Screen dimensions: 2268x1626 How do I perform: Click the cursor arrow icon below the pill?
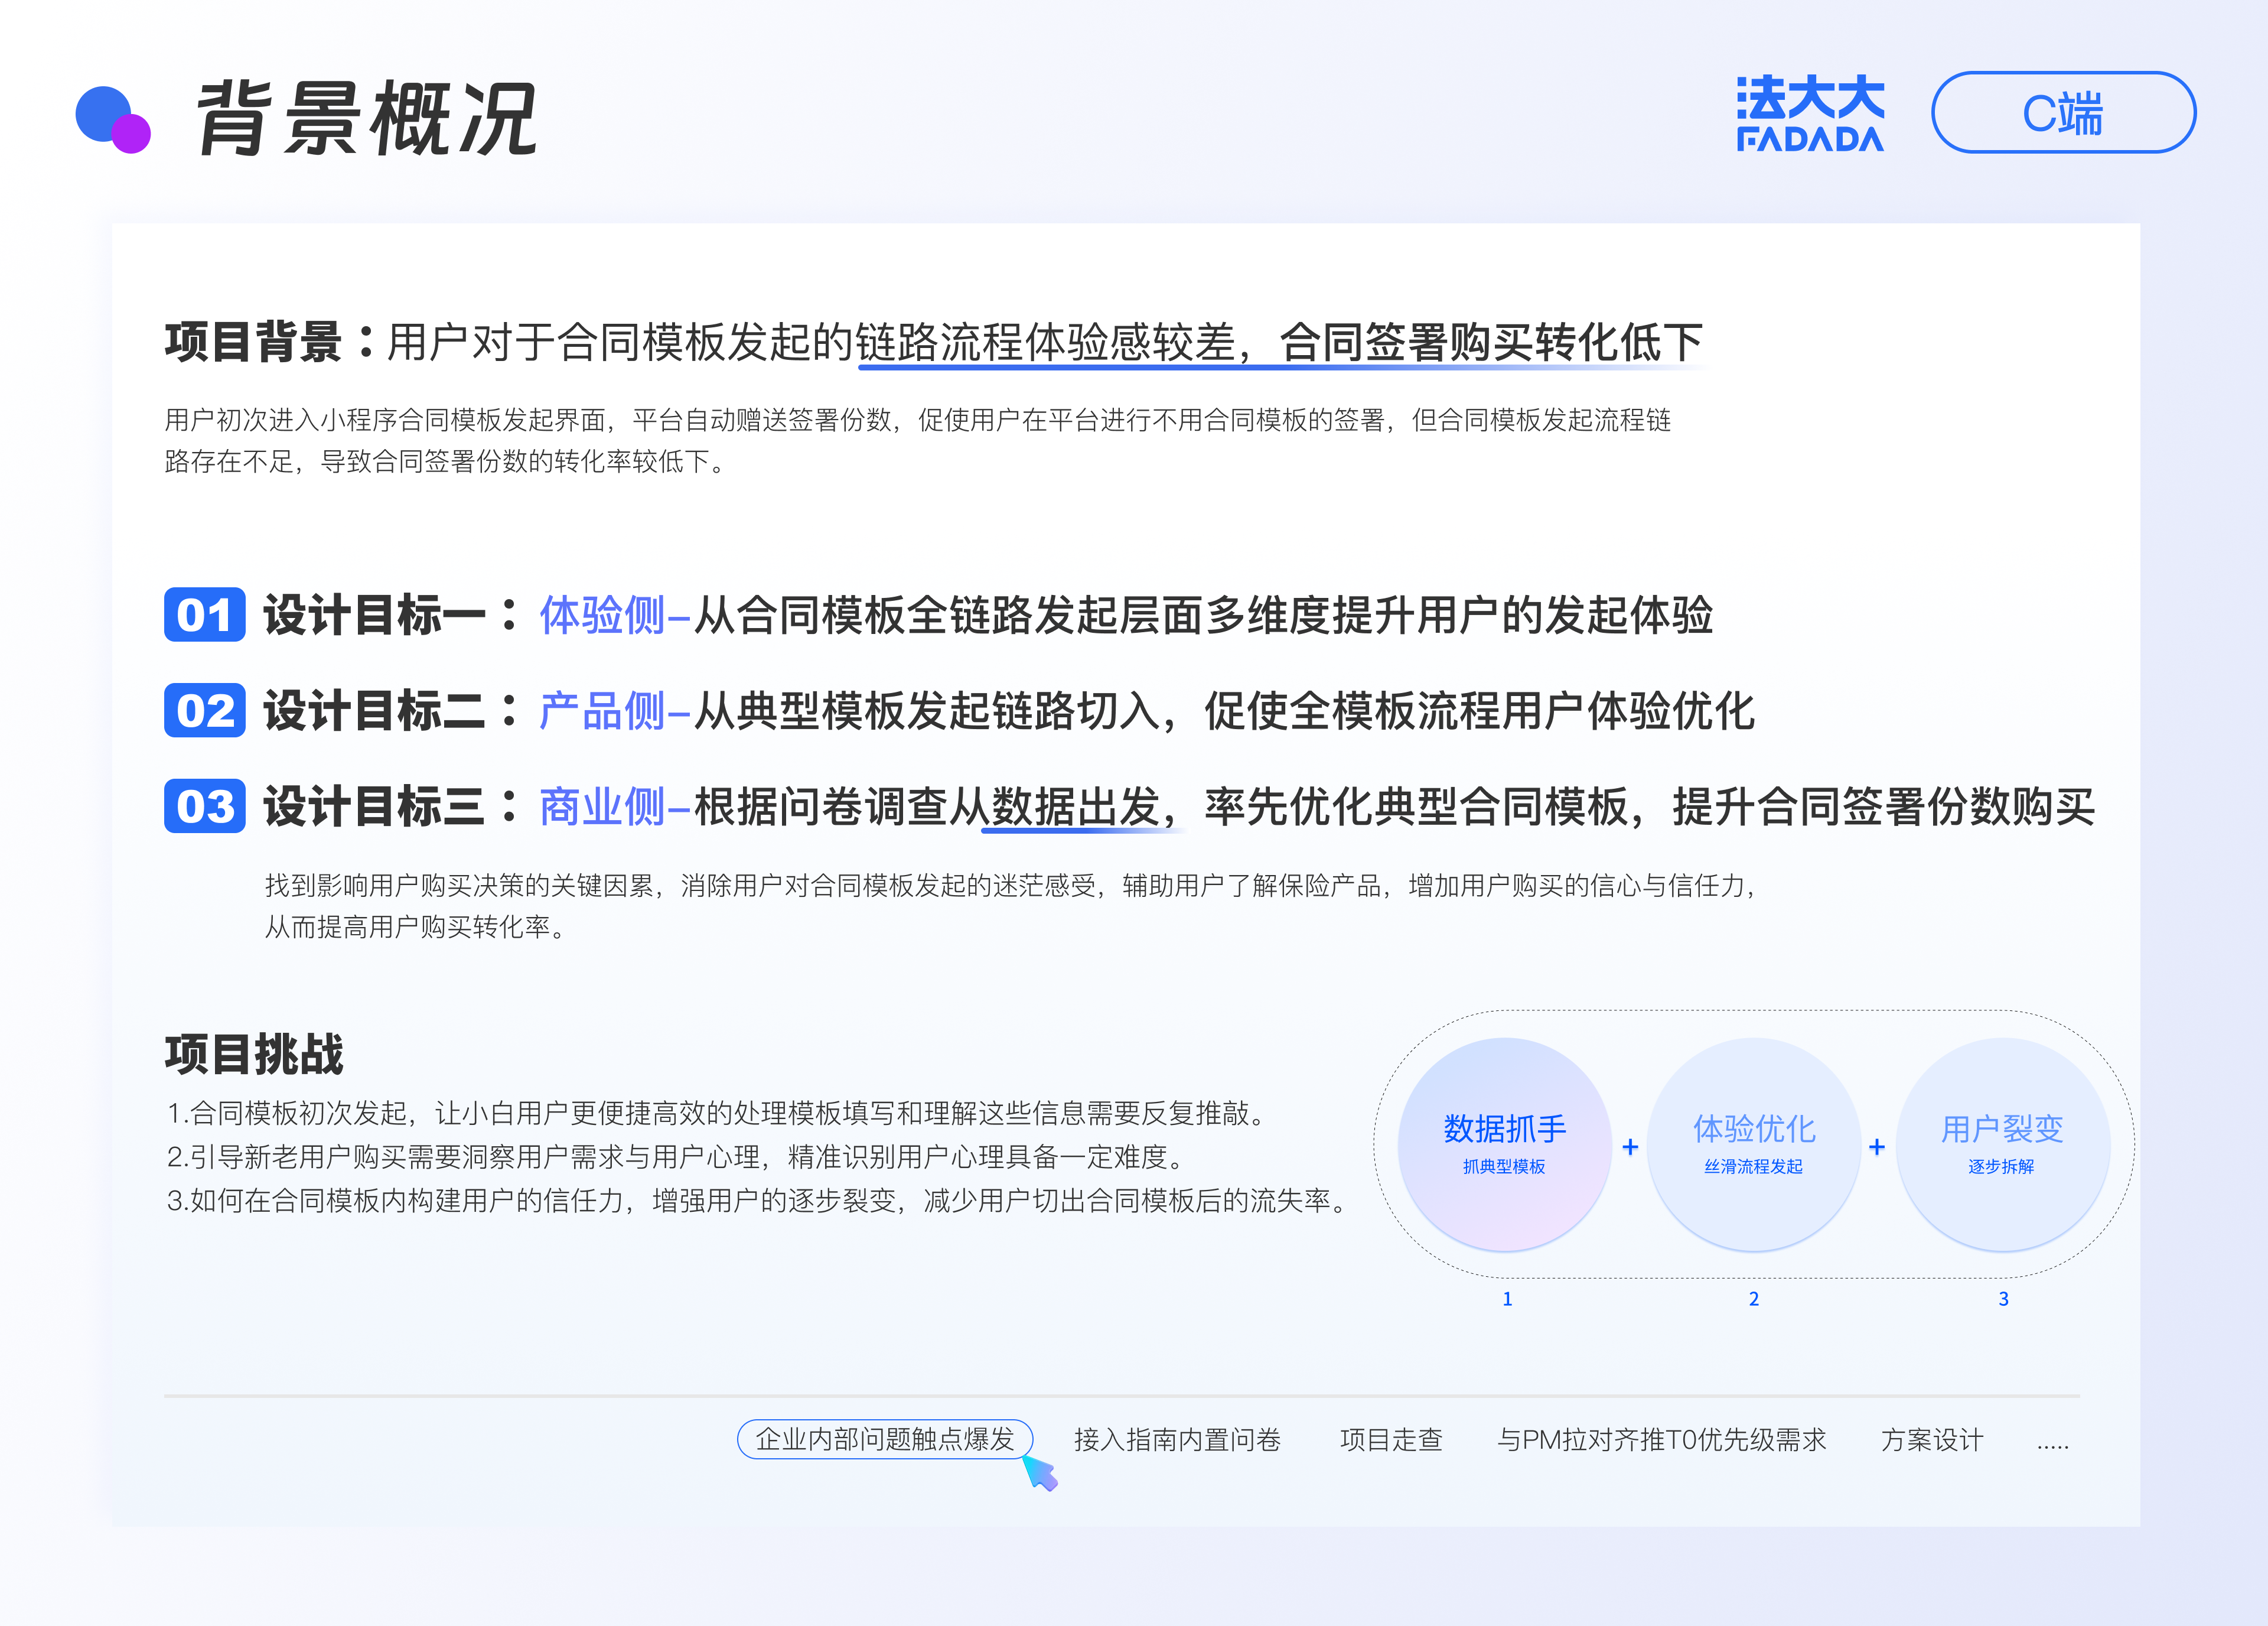1040,1473
